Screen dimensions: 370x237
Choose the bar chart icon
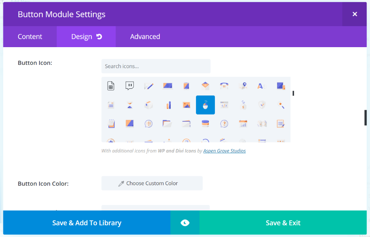click(x=167, y=105)
